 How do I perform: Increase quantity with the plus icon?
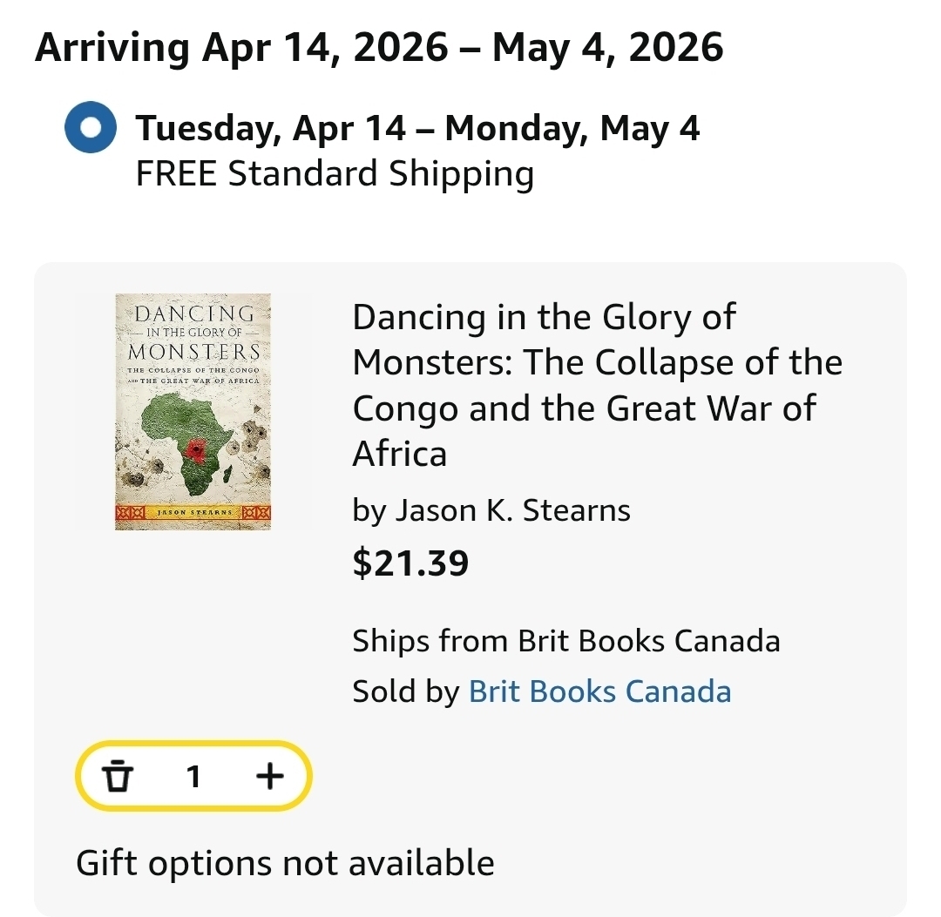[x=270, y=775]
